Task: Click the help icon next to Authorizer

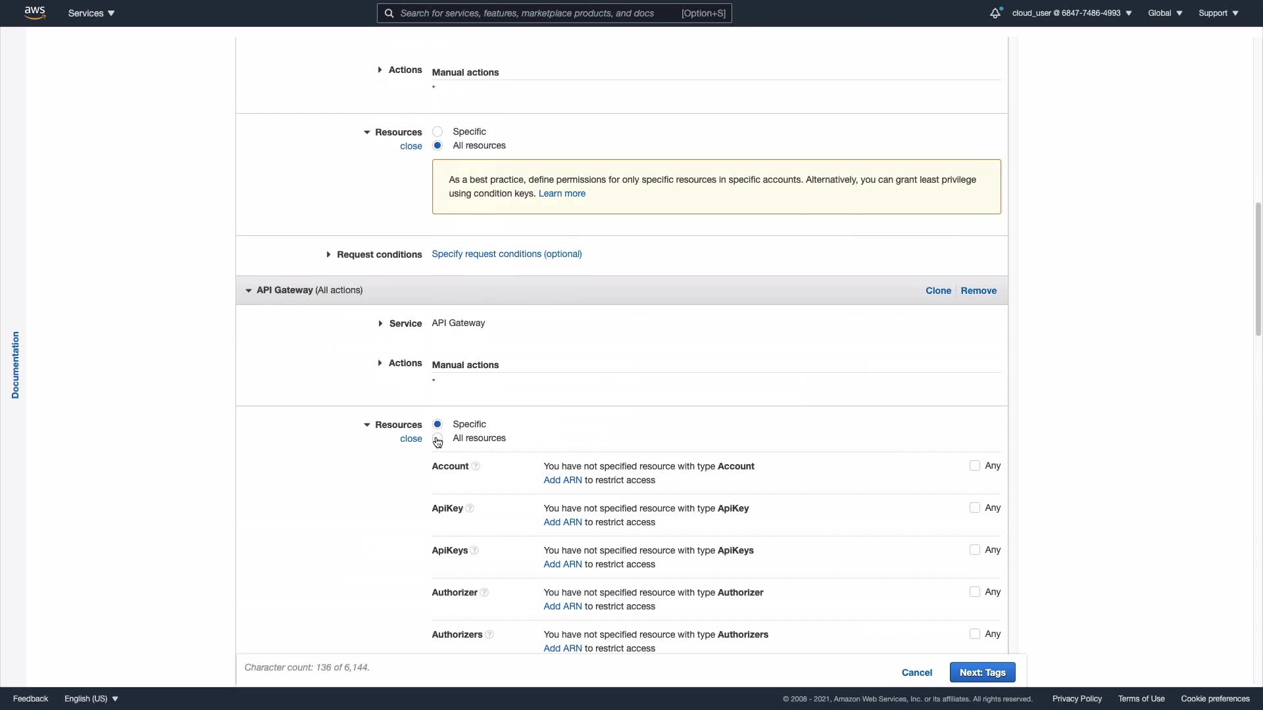Action: click(x=484, y=593)
